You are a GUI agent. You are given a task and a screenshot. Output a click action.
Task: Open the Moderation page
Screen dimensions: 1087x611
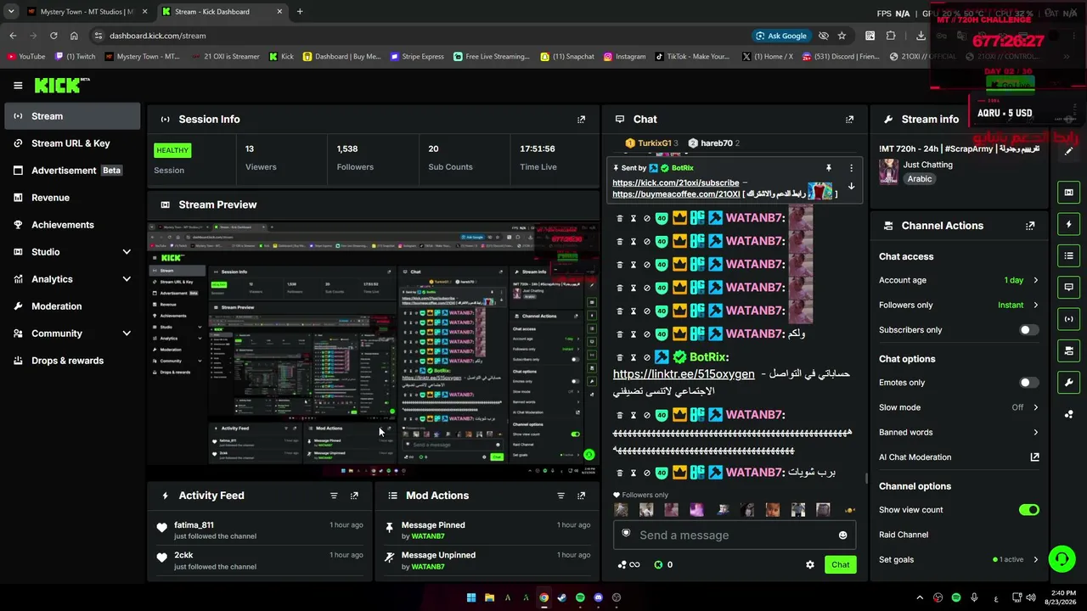pyautogui.click(x=72, y=306)
